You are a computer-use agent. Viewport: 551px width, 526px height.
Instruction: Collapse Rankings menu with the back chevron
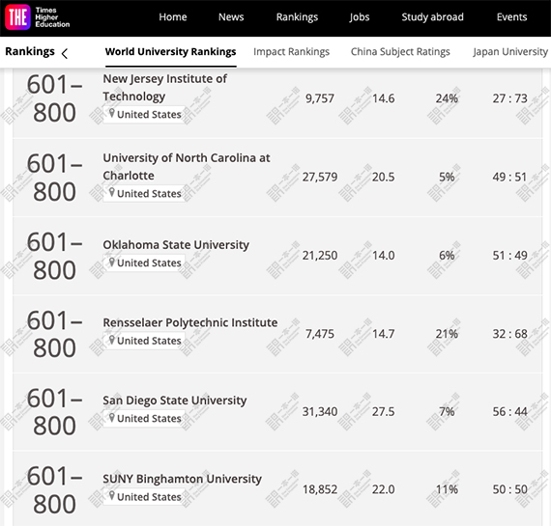65,54
